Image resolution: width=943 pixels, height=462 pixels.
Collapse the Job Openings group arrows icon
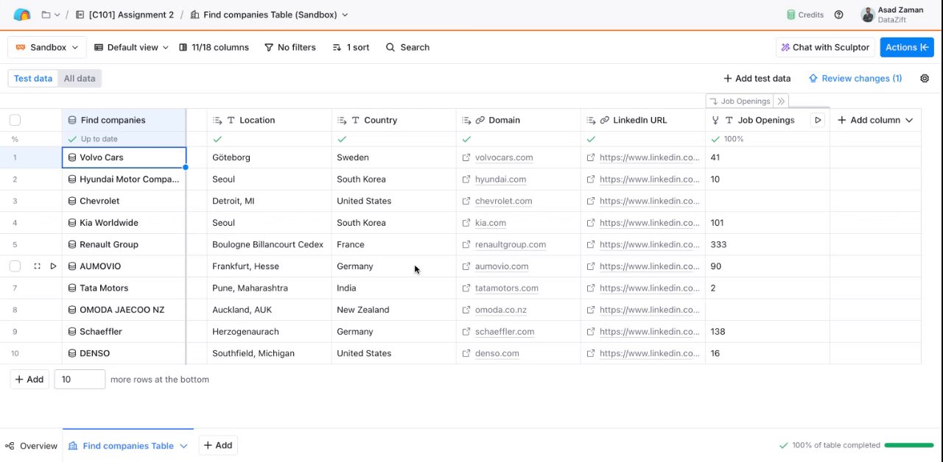tap(781, 101)
